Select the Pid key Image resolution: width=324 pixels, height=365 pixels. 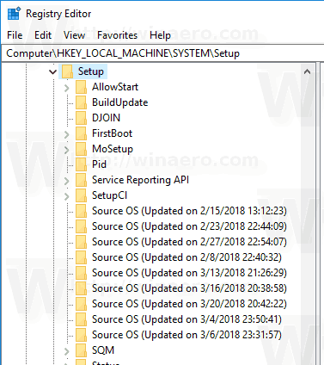99,164
